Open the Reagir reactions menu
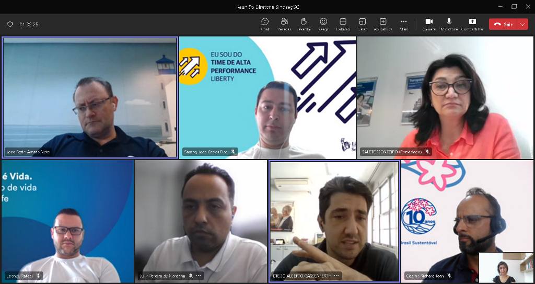 (x=323, y=24)
